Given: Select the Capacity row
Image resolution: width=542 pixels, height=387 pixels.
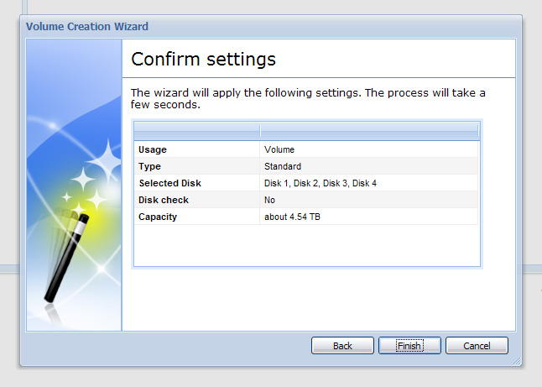Looking at the screenshot, I should tap(306, 217).
